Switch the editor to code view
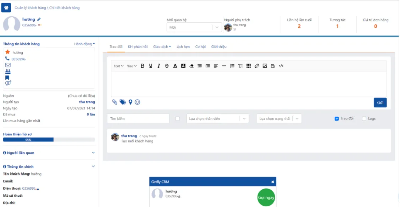Screen dimensions: 400x207 point(281,66)
